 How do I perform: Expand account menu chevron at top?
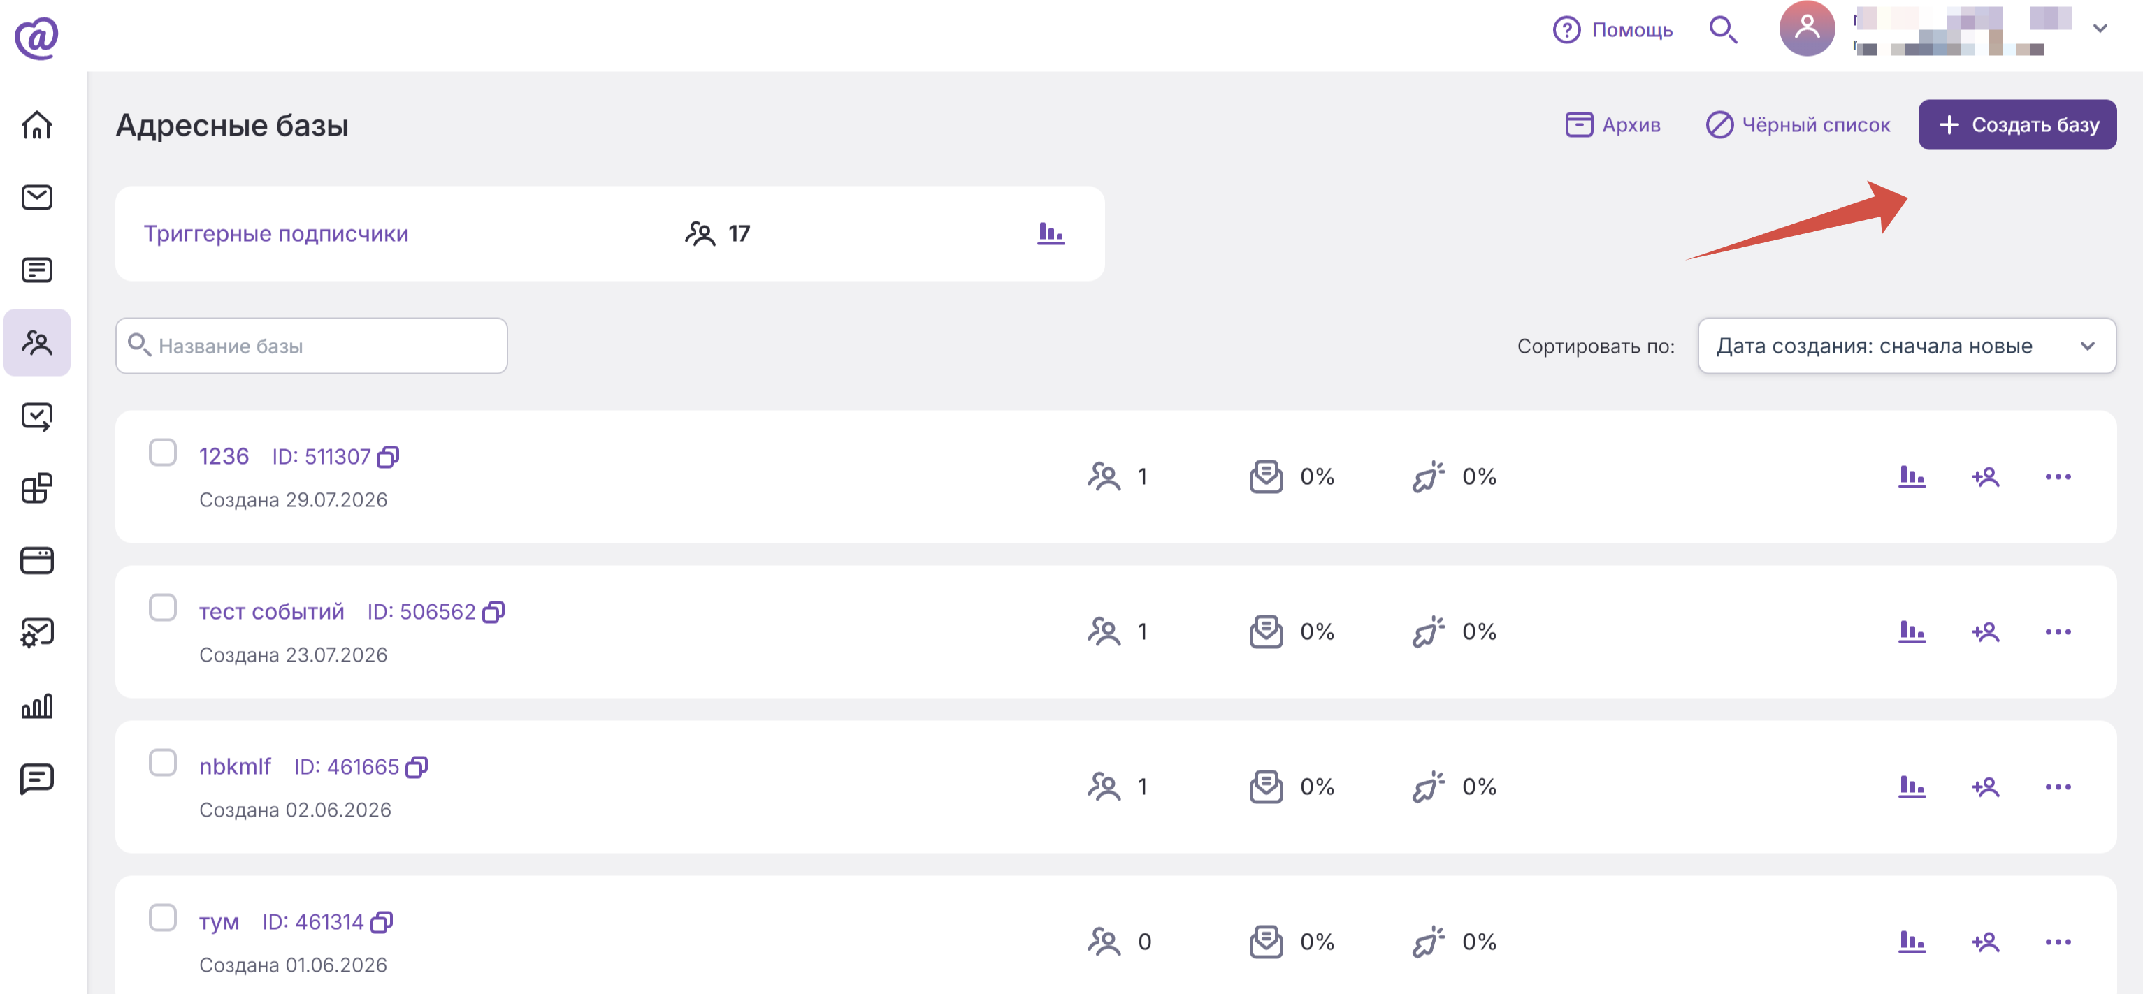[2100, 28]
